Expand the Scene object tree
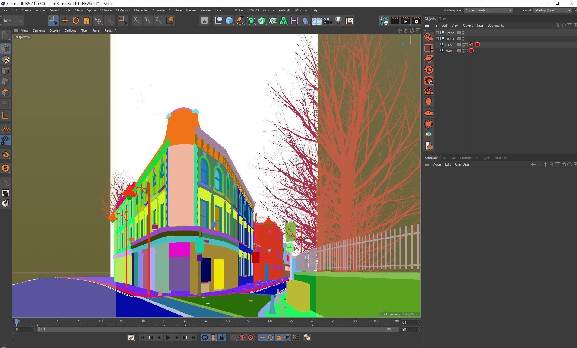 pyautogui.click(x=437, y=33)
